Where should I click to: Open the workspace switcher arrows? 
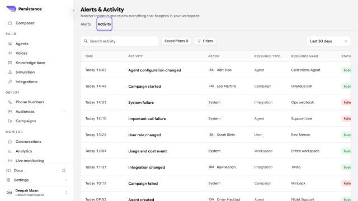67,193
